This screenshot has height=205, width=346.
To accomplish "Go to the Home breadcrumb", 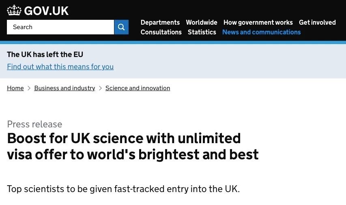I will [x=15, y=88].
